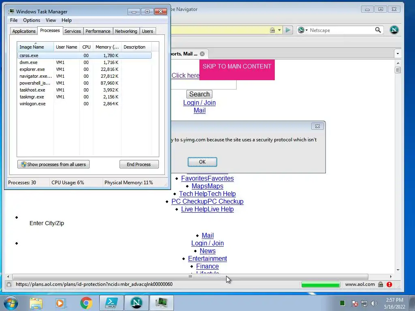Viewport: 415px width, 311px height.
Task: Open Windows Start menu orb
Action: coord(11,303)
